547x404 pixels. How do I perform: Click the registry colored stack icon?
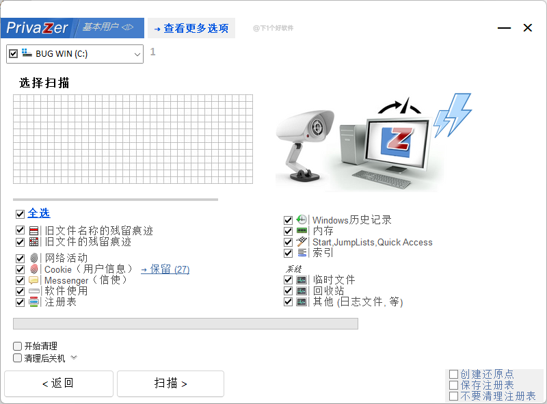34,301
